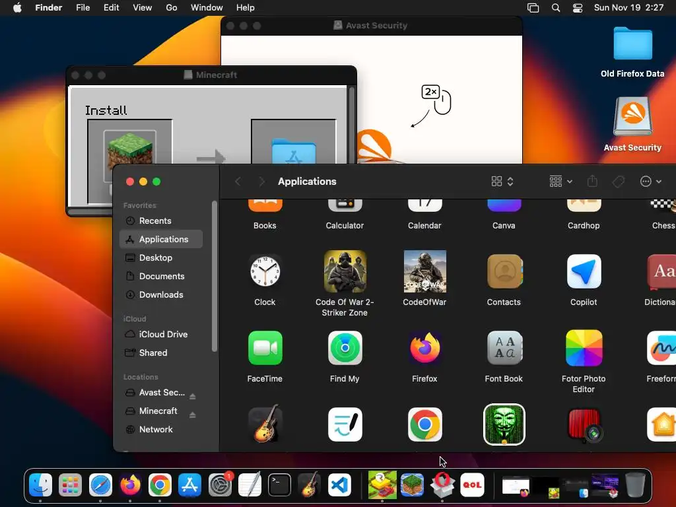Select Avast Security disk on desktop
This screenshot has width=676, height=507.
632,124
